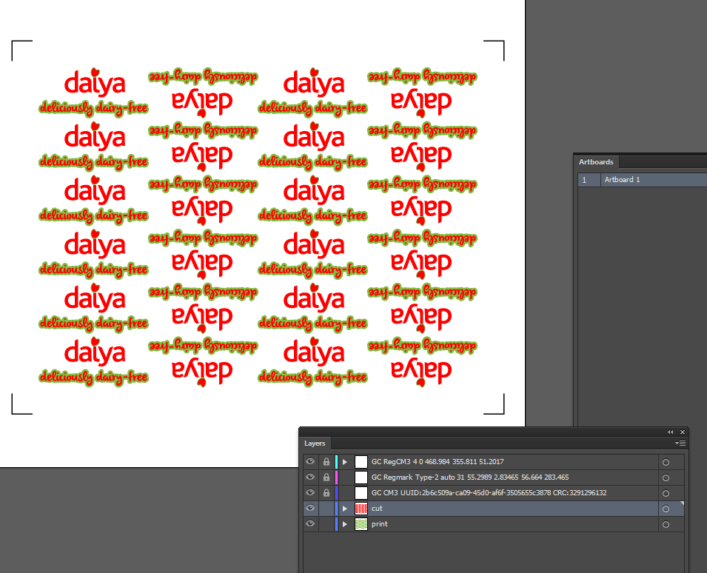Click cyan color bar of GC RegCM3 layer
Viewport: 707px width, 573px height.
pos(336,462)
